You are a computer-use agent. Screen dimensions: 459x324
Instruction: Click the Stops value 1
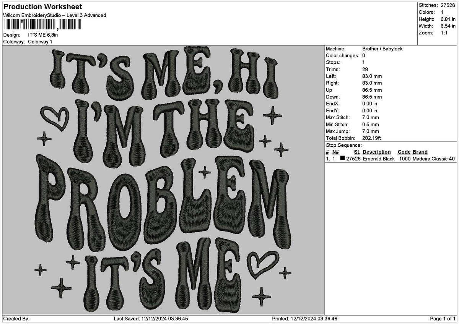[364, 63]
